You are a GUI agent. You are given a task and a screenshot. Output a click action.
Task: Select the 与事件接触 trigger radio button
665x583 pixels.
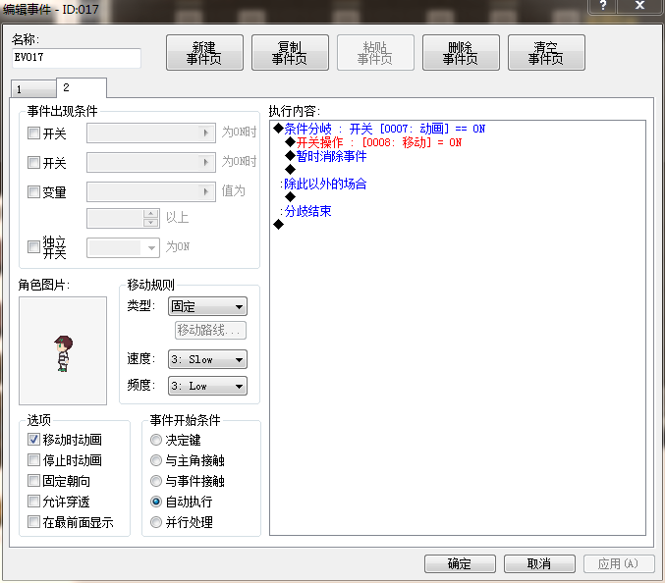click(156, 481)
